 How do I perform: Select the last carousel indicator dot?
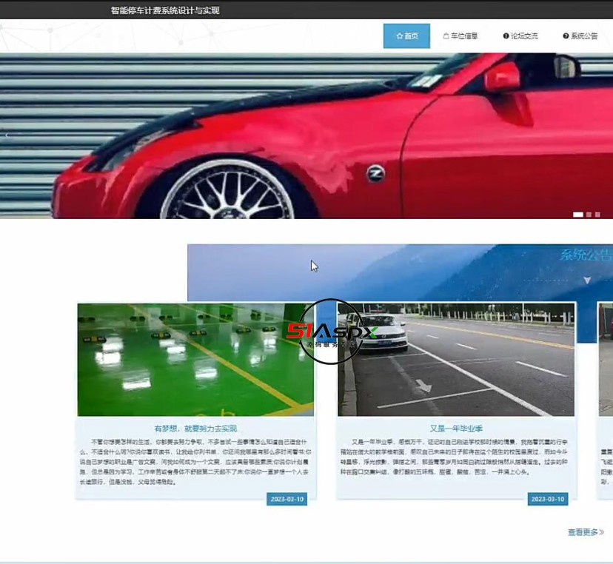coord(597,215)
